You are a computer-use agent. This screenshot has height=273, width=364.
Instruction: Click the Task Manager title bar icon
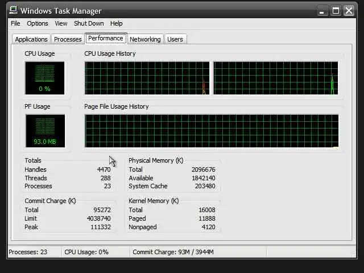[13, 10]
